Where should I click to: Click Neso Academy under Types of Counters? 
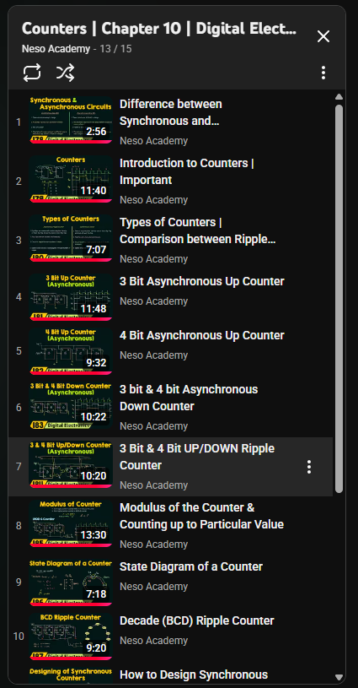153,259
